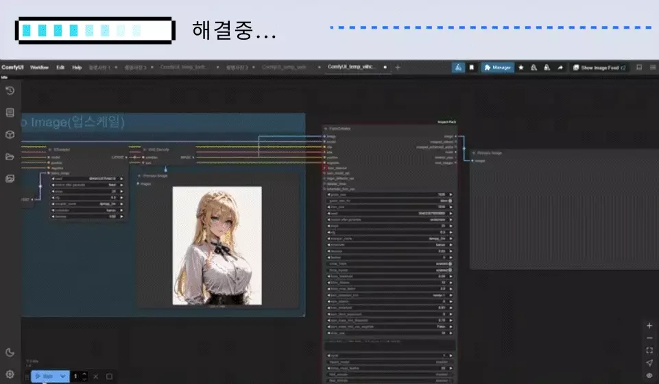Fit view using the frame canvas icon
Screen dimensions: 659x384
[649, 350]
